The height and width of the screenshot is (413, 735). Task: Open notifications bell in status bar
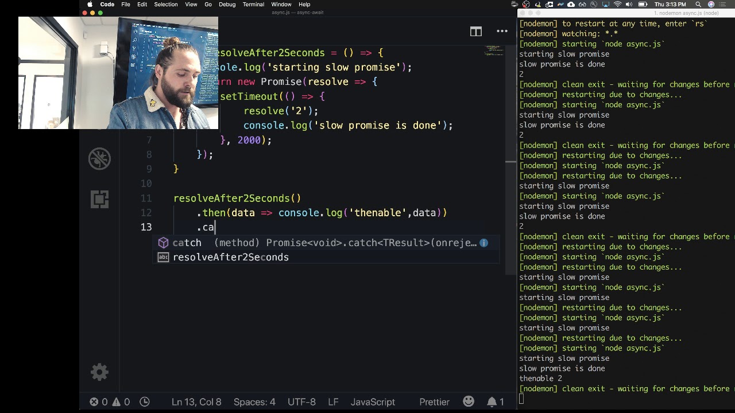pos(496,402)
